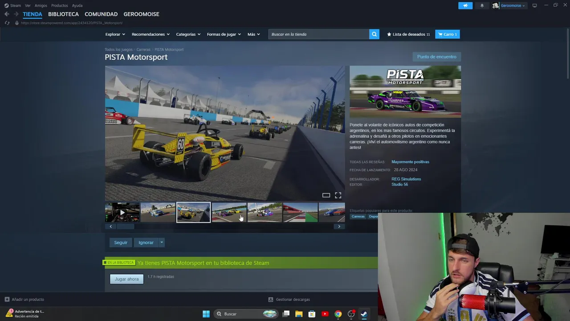Click the thumbnail strip scroll slider handle
Screen dimensions: 570x321
pyautogui.click(x=125, y=226)
